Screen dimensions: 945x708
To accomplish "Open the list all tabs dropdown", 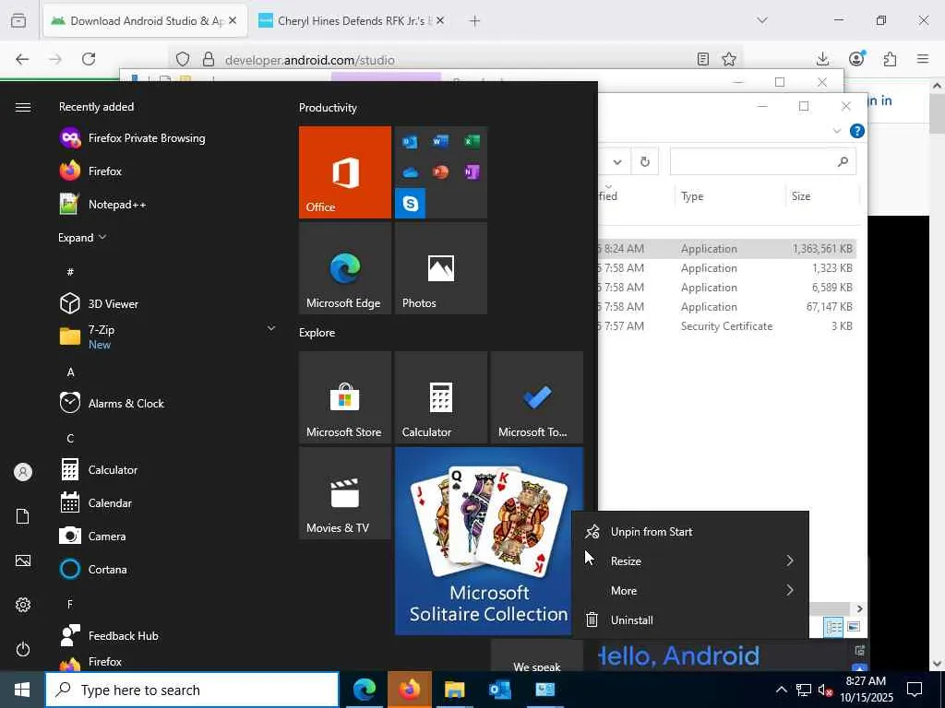I will [x=762, y=20].
